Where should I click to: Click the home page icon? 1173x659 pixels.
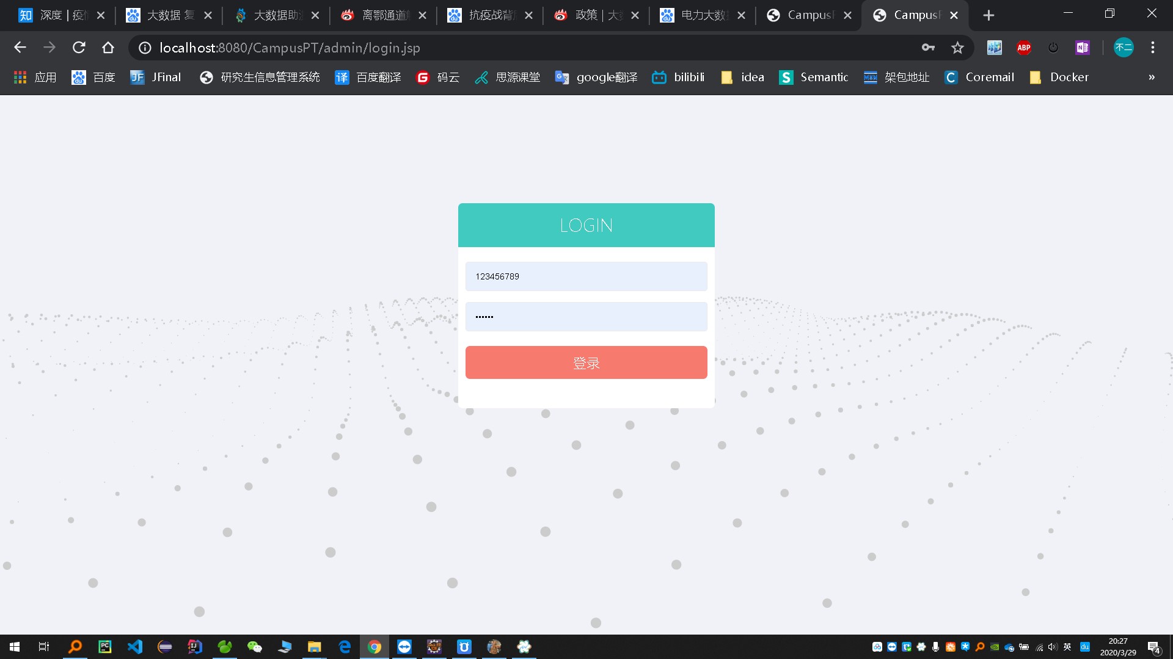[x=108, y=48]
